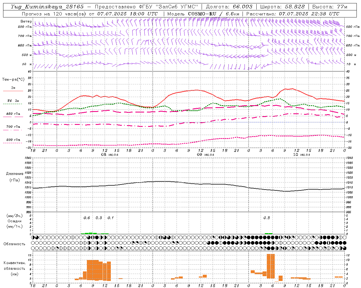Click the 'Осадки' precipitation label
Viewport: 361px width, 288px height.
14,221
